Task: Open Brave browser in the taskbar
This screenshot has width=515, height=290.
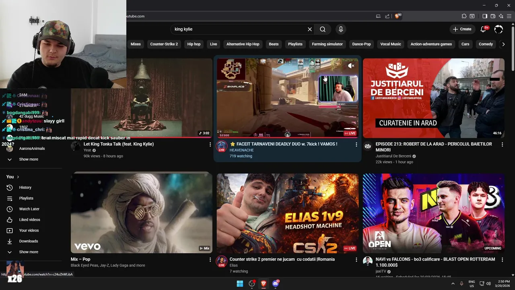Action: tap(264, 284)
